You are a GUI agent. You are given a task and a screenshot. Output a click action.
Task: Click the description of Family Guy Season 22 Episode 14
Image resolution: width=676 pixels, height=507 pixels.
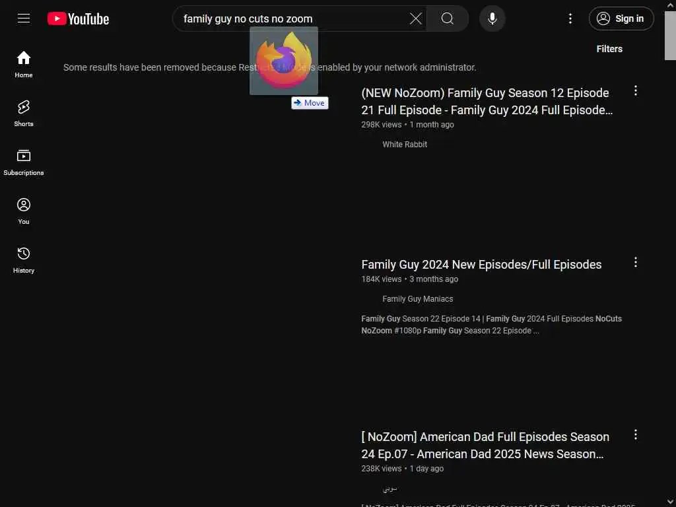tap(491, 325)
